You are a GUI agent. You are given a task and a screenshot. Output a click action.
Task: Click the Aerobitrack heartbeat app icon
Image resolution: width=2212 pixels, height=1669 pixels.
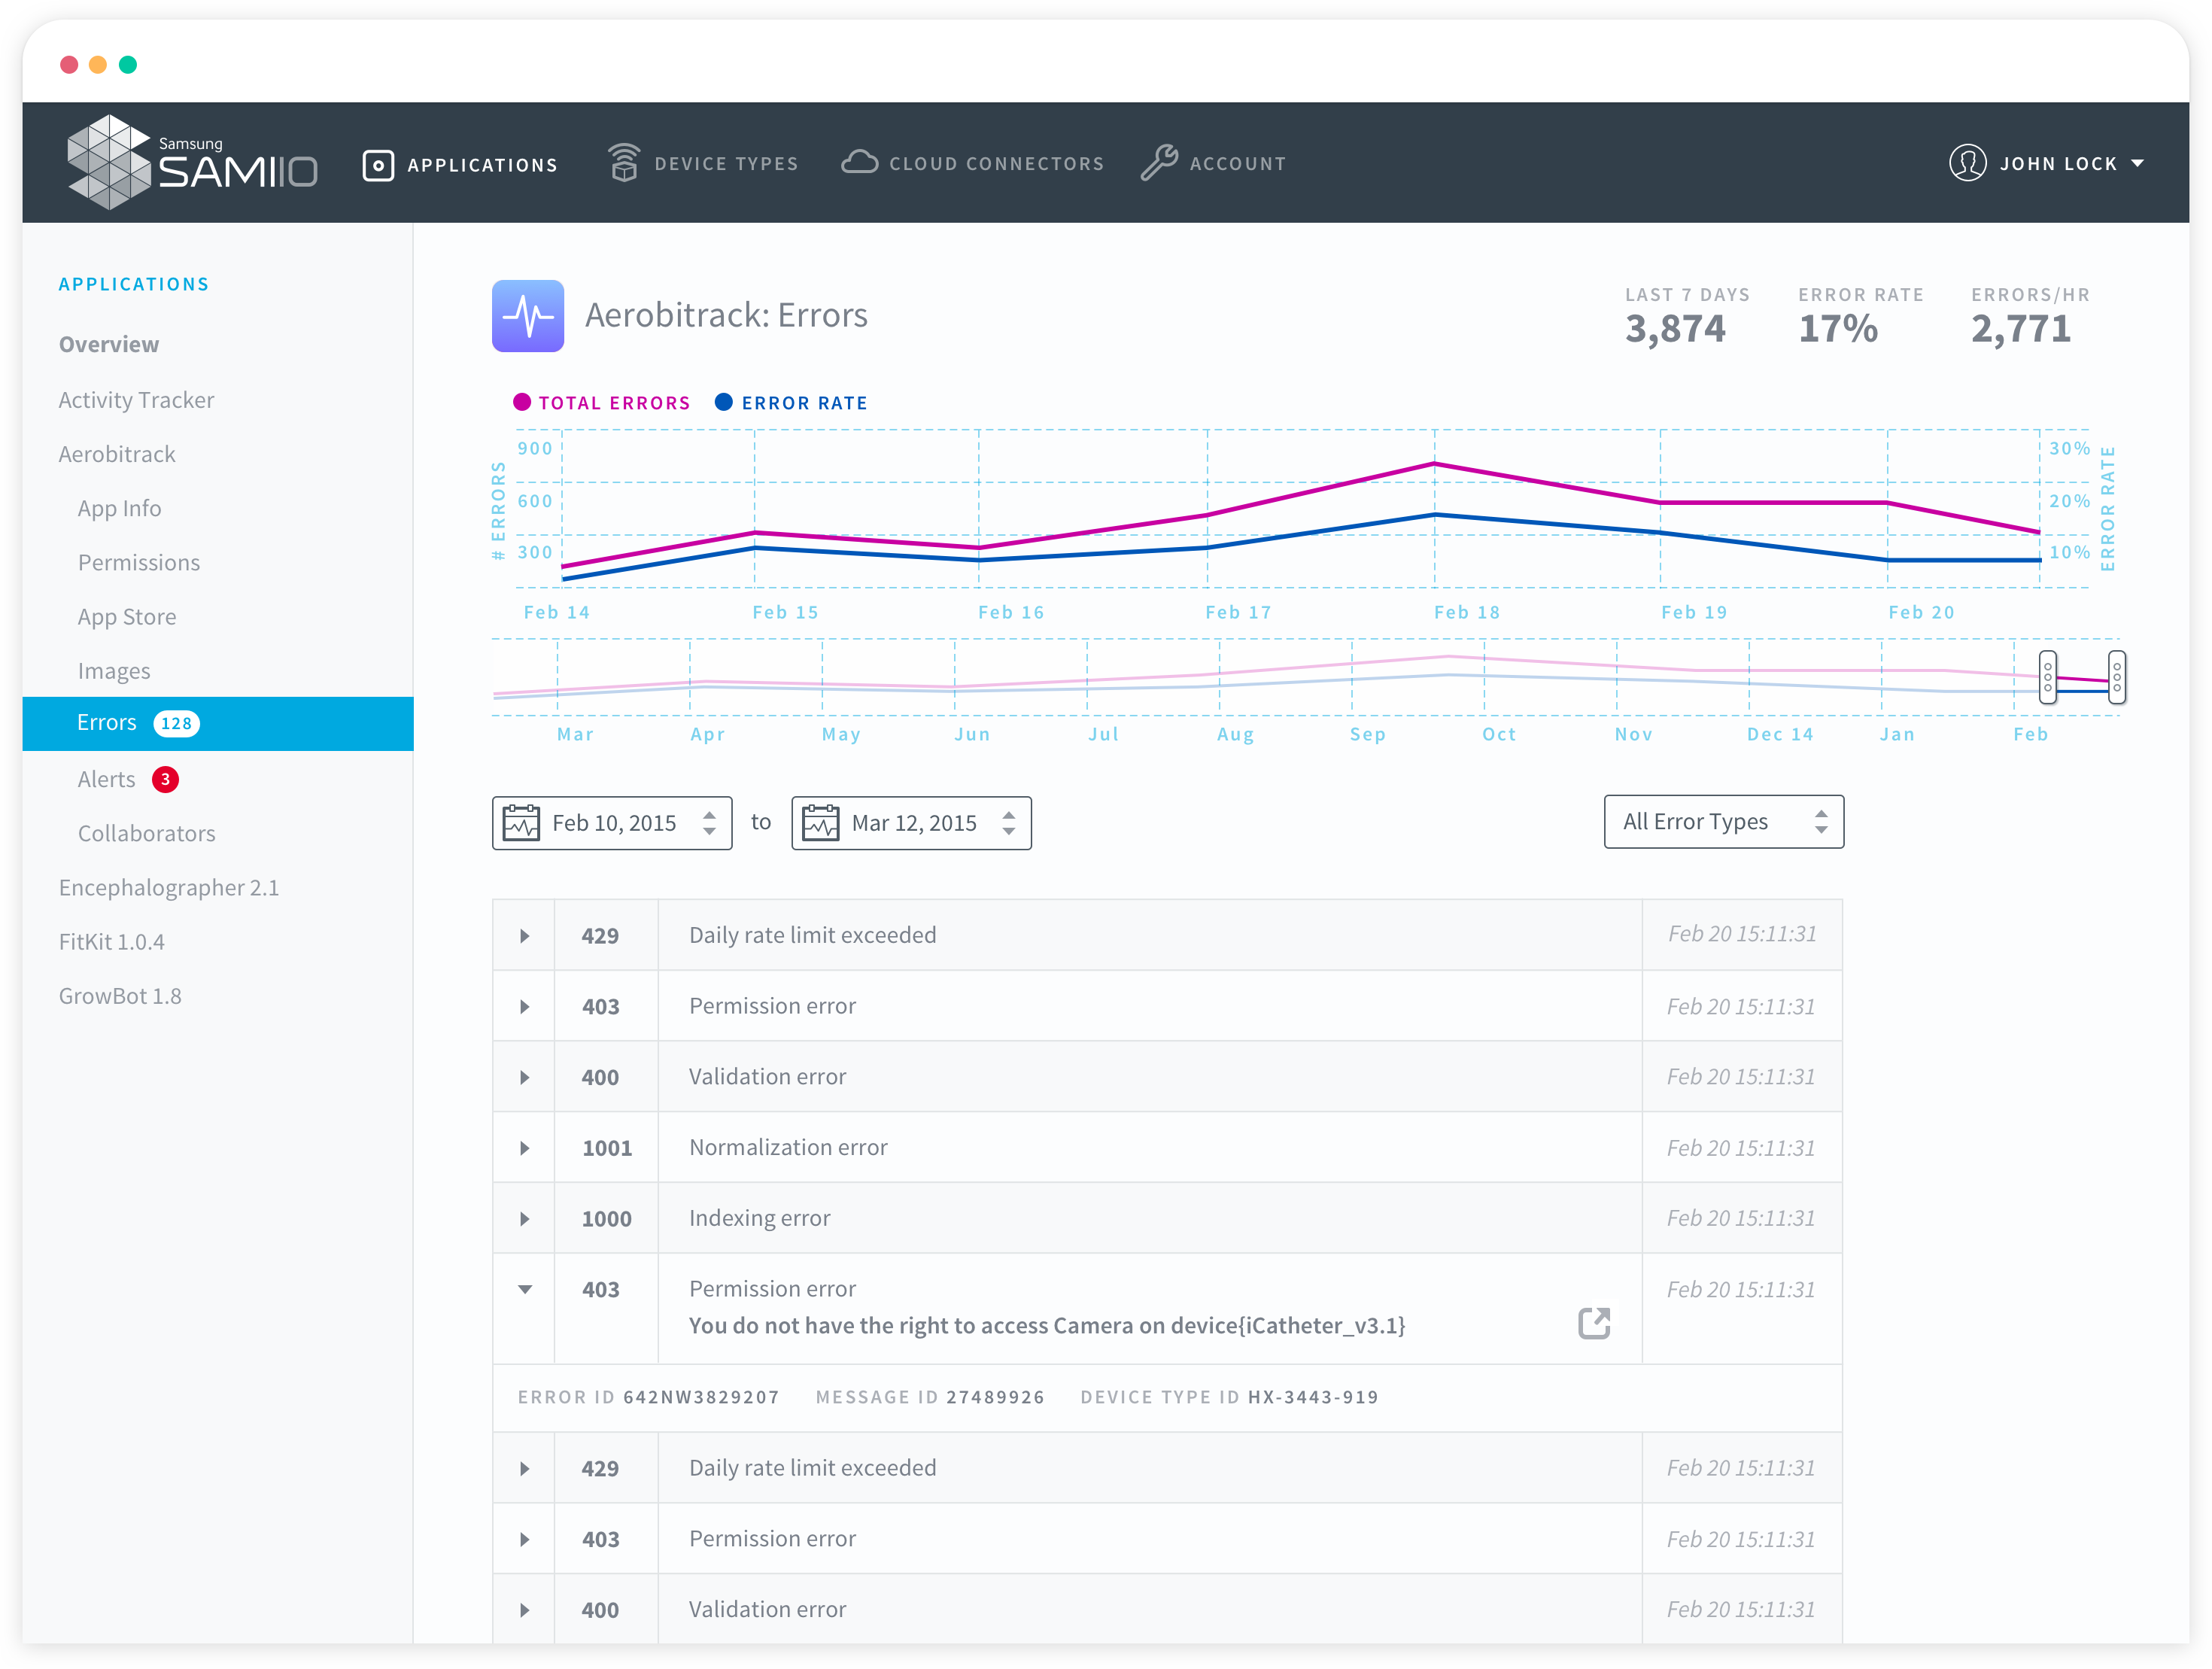pos(528,316)
